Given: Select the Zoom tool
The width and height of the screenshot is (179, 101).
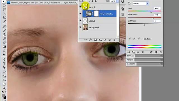Looking at the screenshot, I should click(x=4, y=88).
